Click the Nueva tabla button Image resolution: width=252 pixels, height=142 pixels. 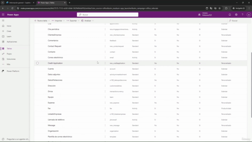coord(41,21)
